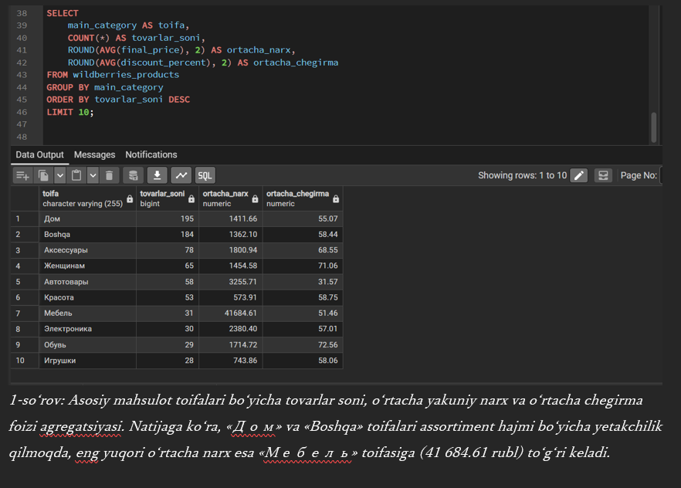The height and width of the screenshot is (488, 681).
Task: Click the lock icon in ortacha_chegirma column
Action: [336, 199]
